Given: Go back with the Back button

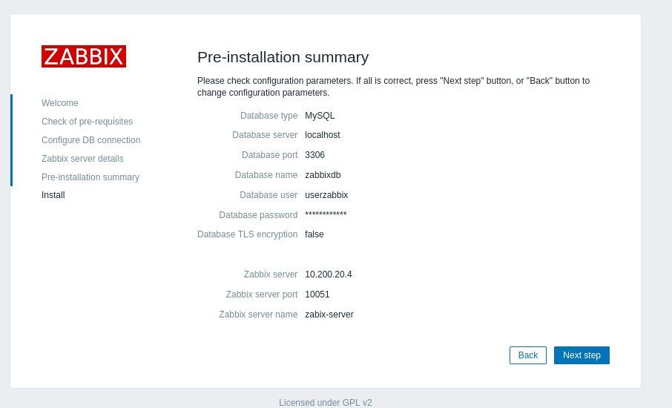Looking at the screenshot, I should pos(528,355).
